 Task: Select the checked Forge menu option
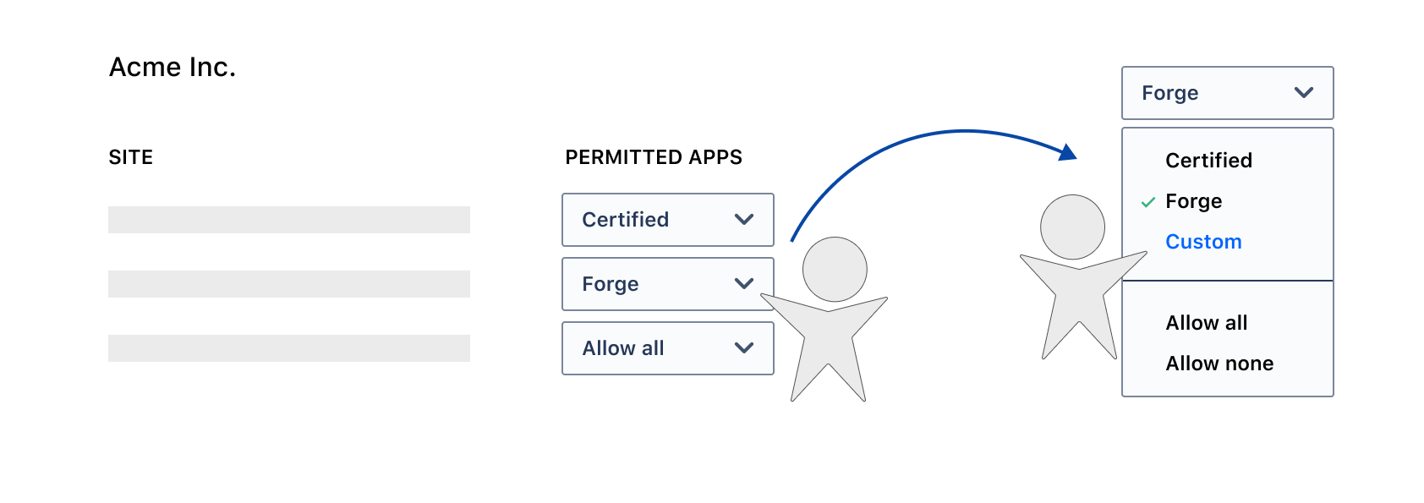click(x=1193, y=201)
